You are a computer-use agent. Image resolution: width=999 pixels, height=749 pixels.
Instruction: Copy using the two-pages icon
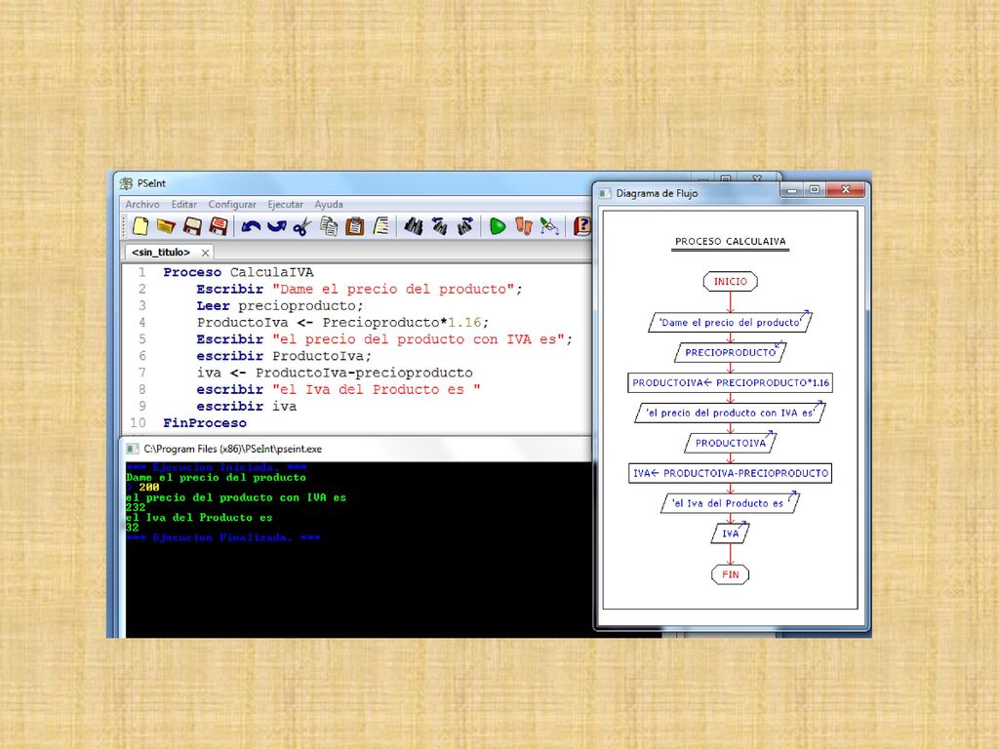(329, 226)
